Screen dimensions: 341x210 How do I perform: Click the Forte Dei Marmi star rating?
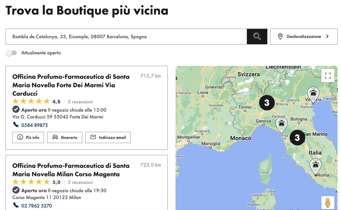coord(31,102)
